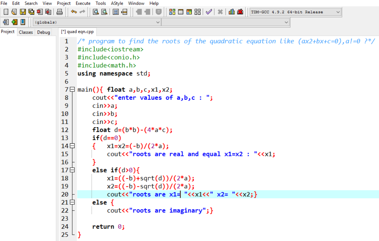Viewport: 379px width, 241px height.
Task: Click the Goto bookmark book icon
Action: (x=23, y=22)
